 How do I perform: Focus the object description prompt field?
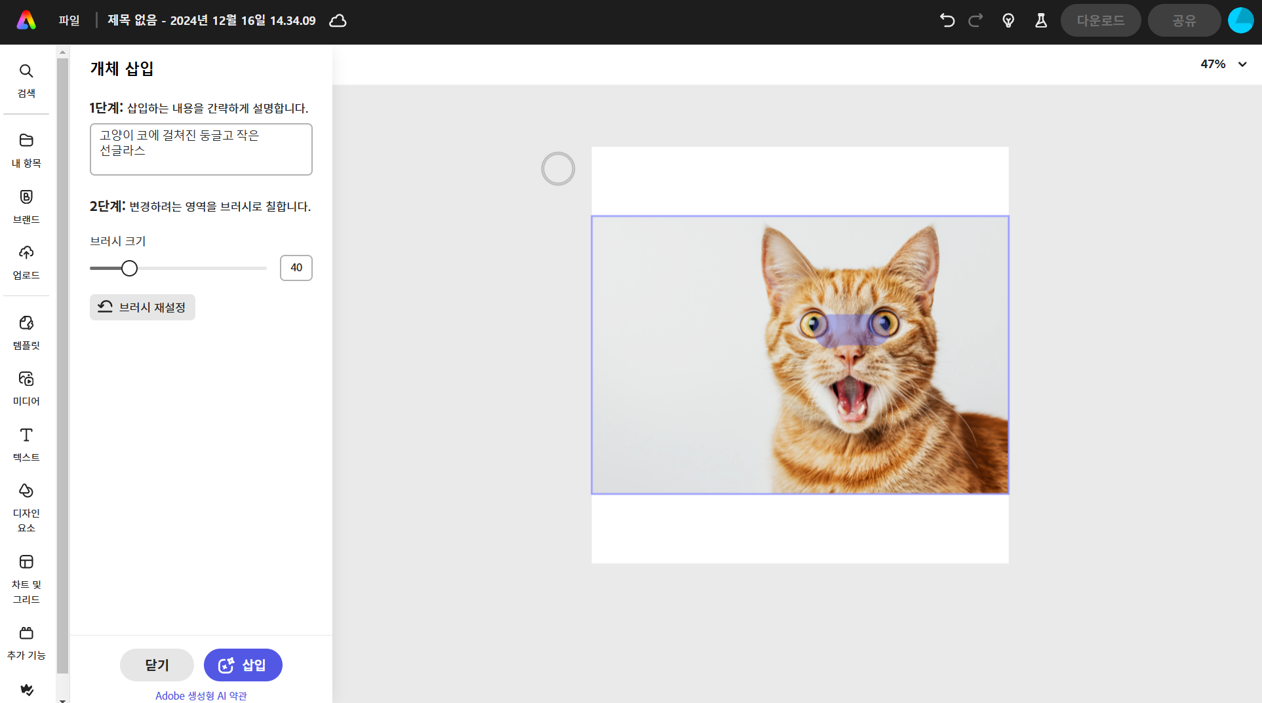(x=201, y=149)
